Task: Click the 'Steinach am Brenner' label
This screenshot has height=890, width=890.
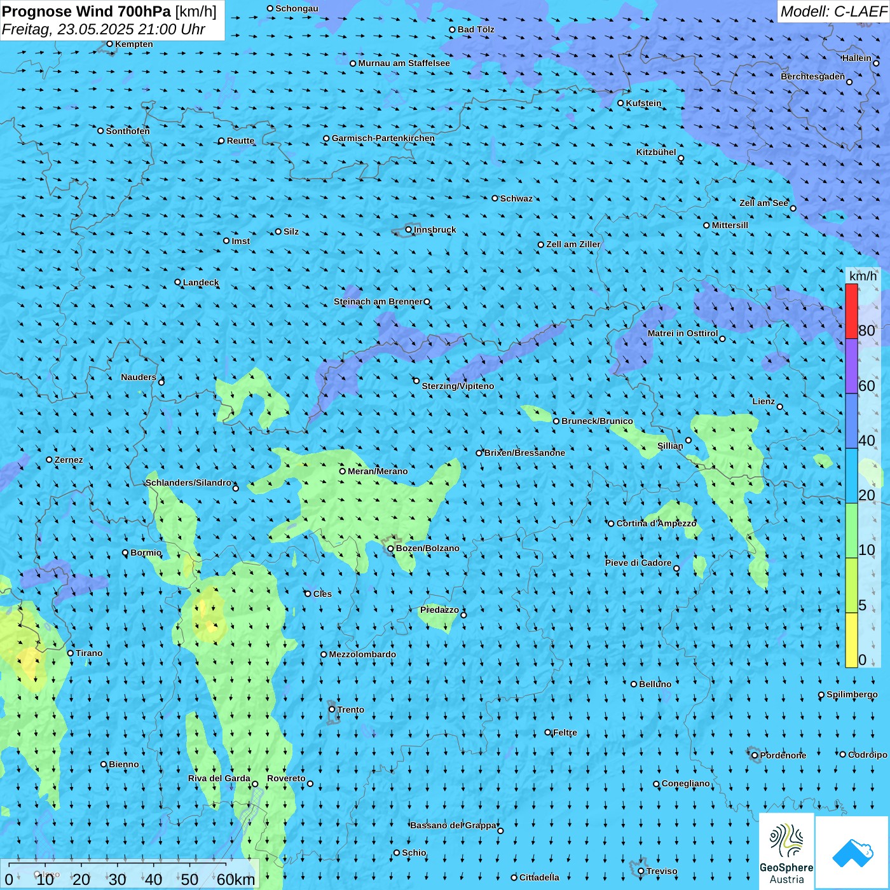Action: click(378, 301)
